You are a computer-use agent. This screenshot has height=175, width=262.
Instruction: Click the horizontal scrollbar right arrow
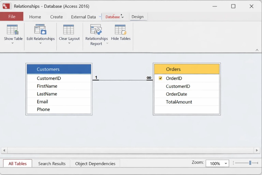[x=257, y=150]
